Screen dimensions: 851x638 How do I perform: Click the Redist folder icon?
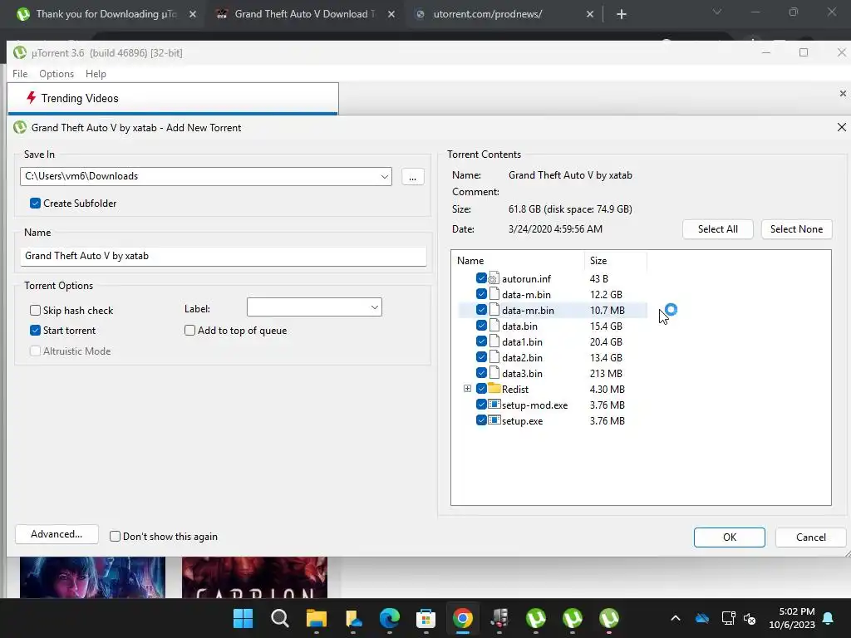(x=494, y=389)
